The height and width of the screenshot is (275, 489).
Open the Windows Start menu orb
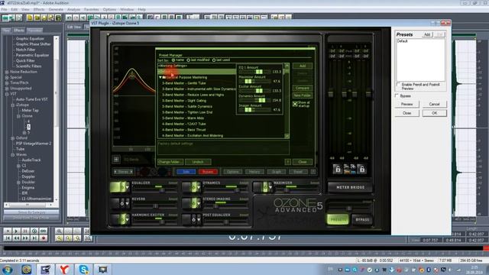pyautogui.click(x=7, y=269)
